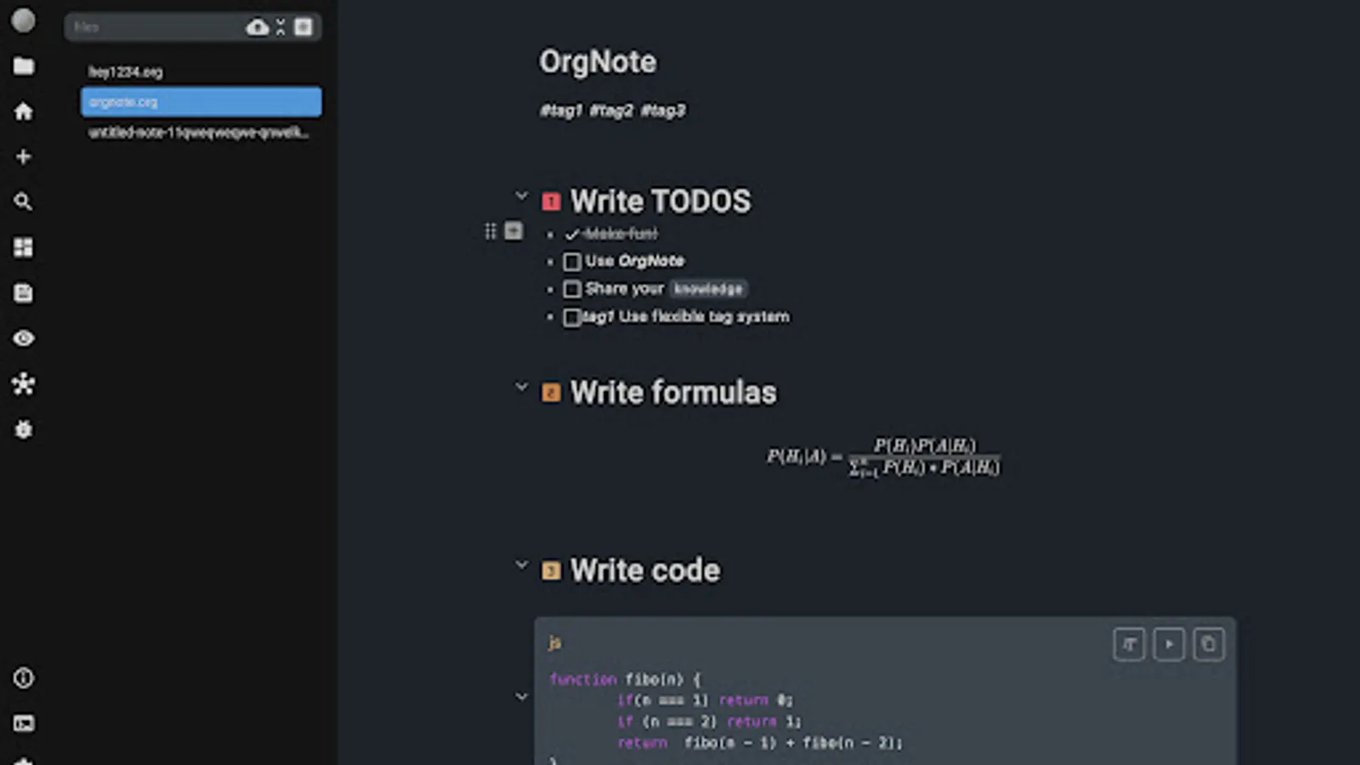Open settings with the gear icon
This screenshot has height=765, width=1360.
(23, 429)
